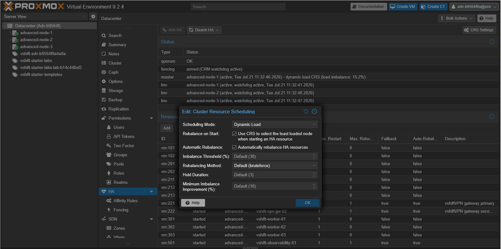Open the Bulk Actions dropdown
Screen dimensions: 501x249
456,18
